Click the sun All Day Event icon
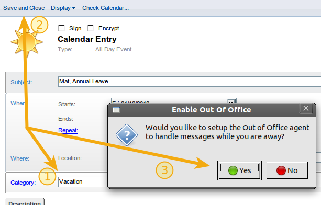 pyautogui.click(x=27, y=42)
